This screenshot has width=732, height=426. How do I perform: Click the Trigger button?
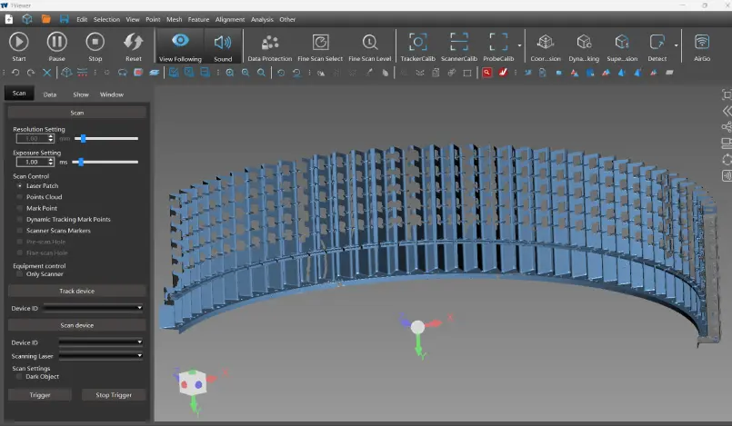pos(40,395)
